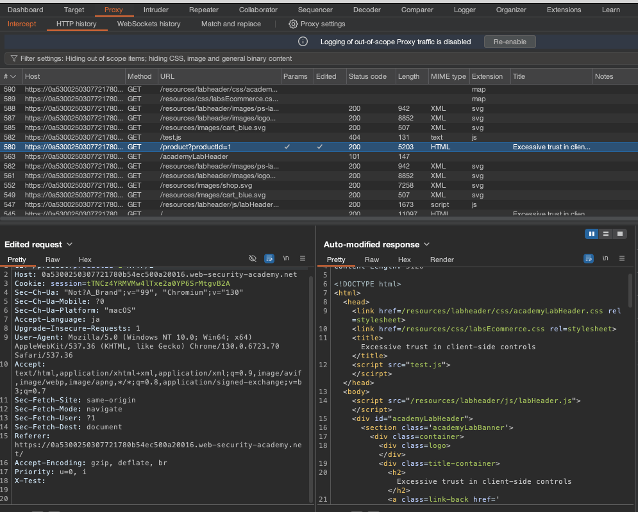The image size is (638, 512).
Task: Select row 585 cart_blue.svg request
Action: tap(319, 128)
